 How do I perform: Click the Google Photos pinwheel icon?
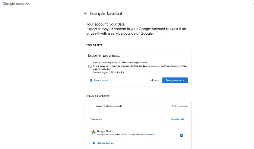click(x=93, y=133)
